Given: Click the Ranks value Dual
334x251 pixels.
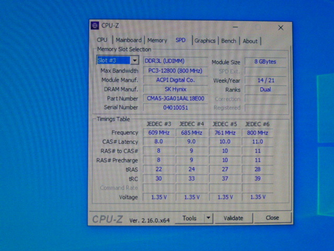Looking at the screenshot, I should [x=266, y=89].
